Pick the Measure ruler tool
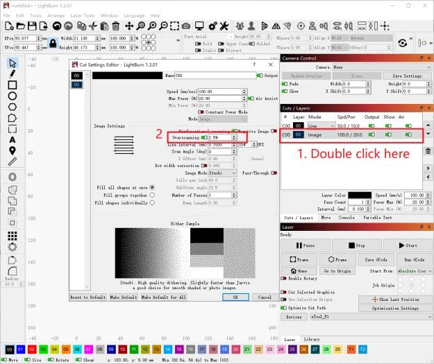Image resolution: width=434 pixels, height=364 pixels. click(x=12, y=162)
